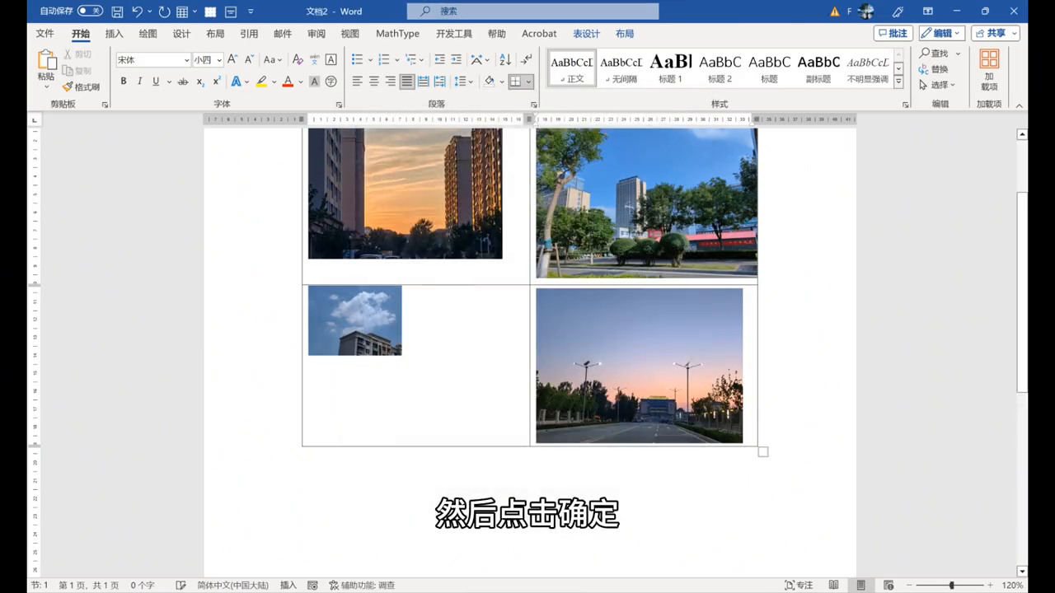Click the Paste clipboard icon
The image size is (1055, 593).
[46, 60]
